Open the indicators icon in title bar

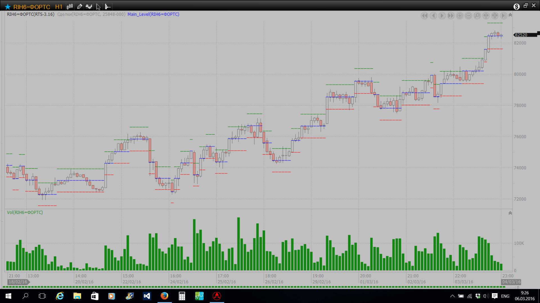[x=89, y=6]
